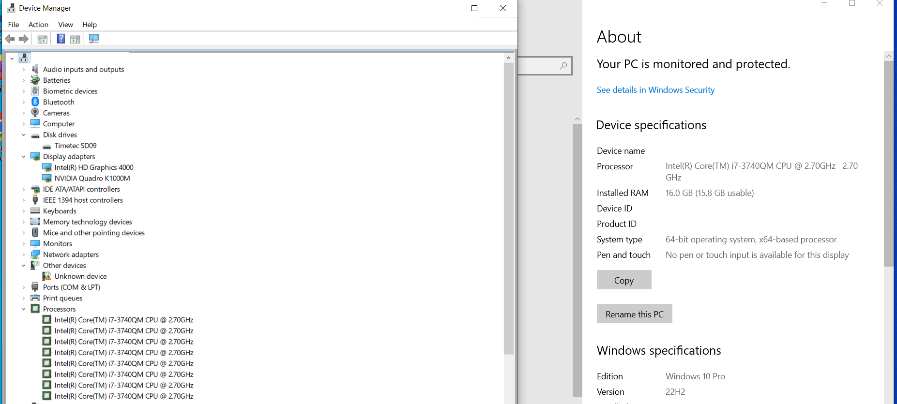Open the View menu

pos(65,25)
